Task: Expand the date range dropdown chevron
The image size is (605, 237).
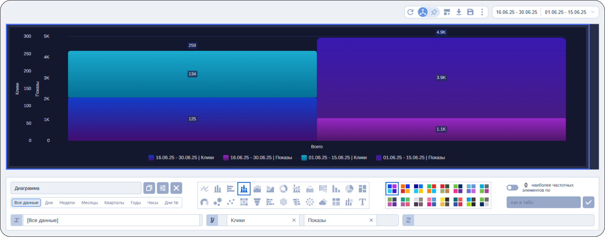Action: coord(593,12)
